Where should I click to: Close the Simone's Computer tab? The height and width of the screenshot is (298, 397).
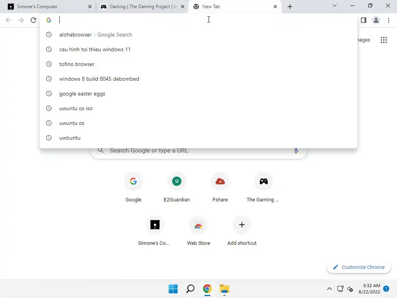pos(90,7)
